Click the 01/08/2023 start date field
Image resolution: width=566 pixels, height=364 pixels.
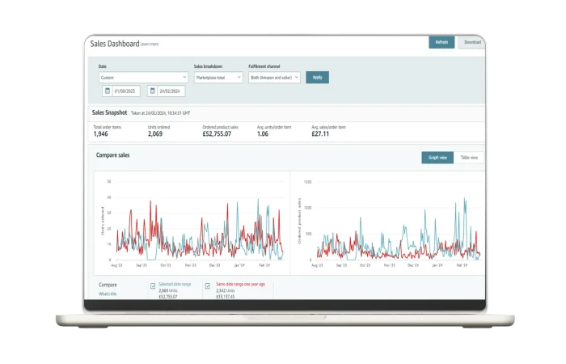(128, 91)
